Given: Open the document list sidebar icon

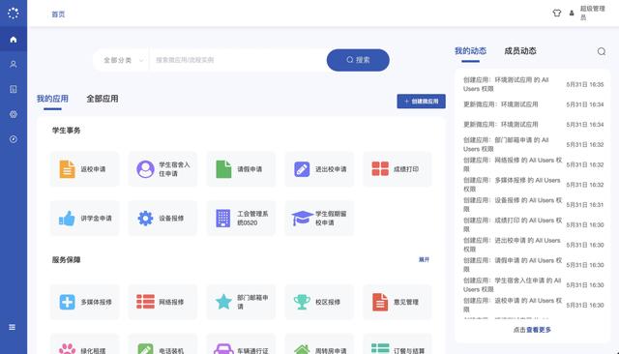Looking at the screenshot, I should [x=14, y=89].
